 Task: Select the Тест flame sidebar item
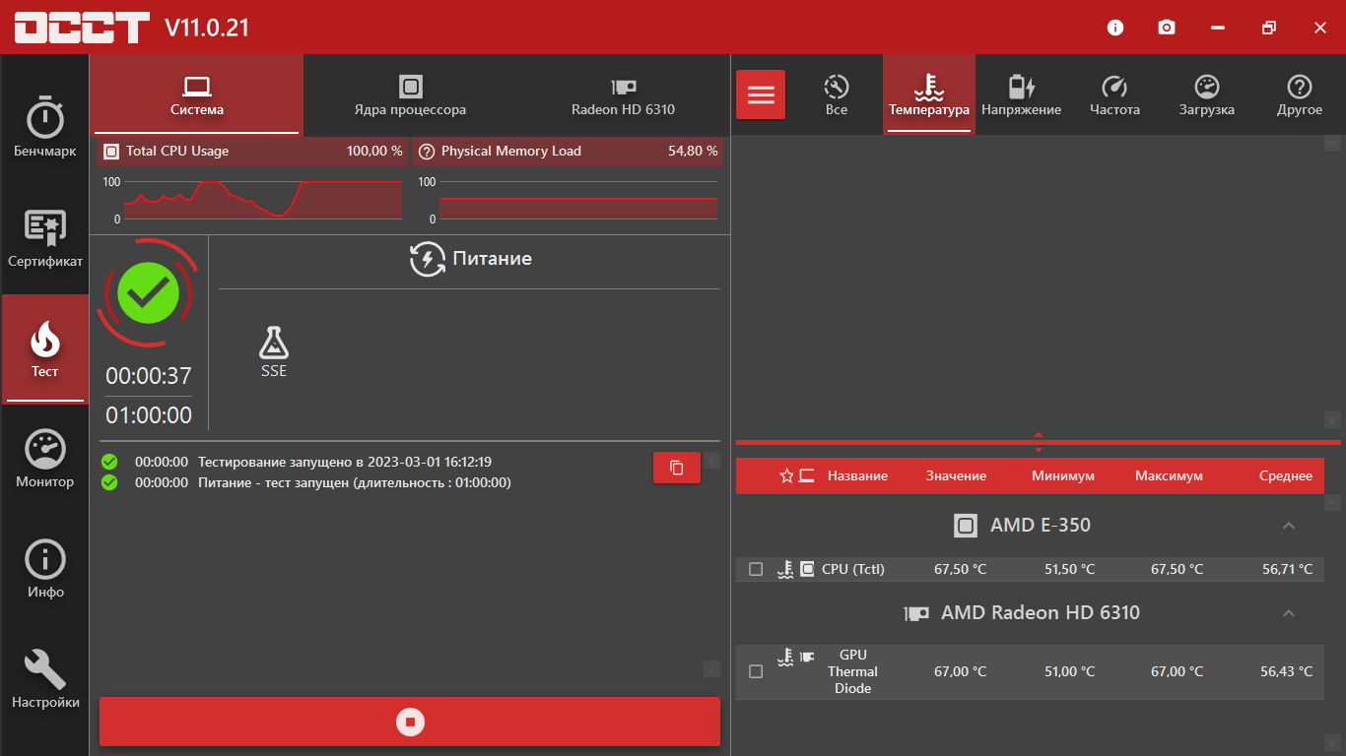click(44, 348)
